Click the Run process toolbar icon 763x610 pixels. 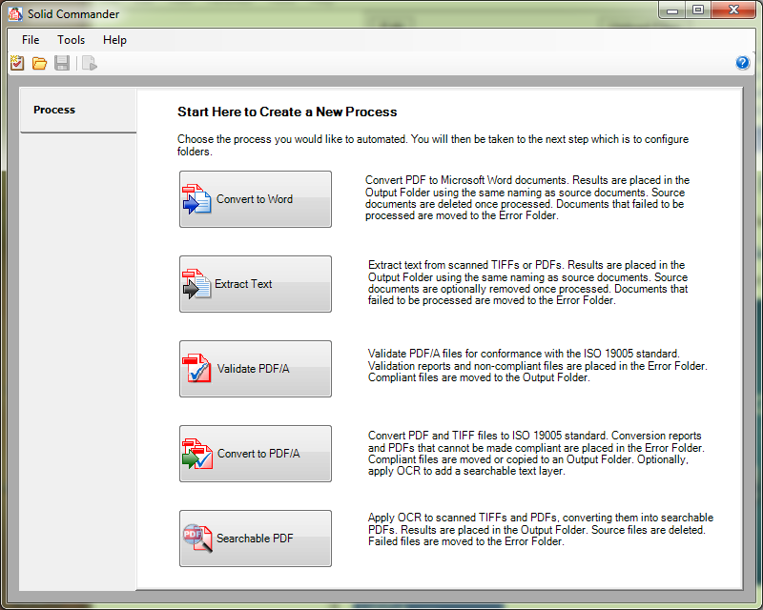click(89, 64)
